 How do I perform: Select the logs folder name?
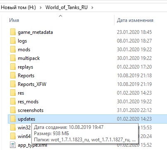[22, 41]
